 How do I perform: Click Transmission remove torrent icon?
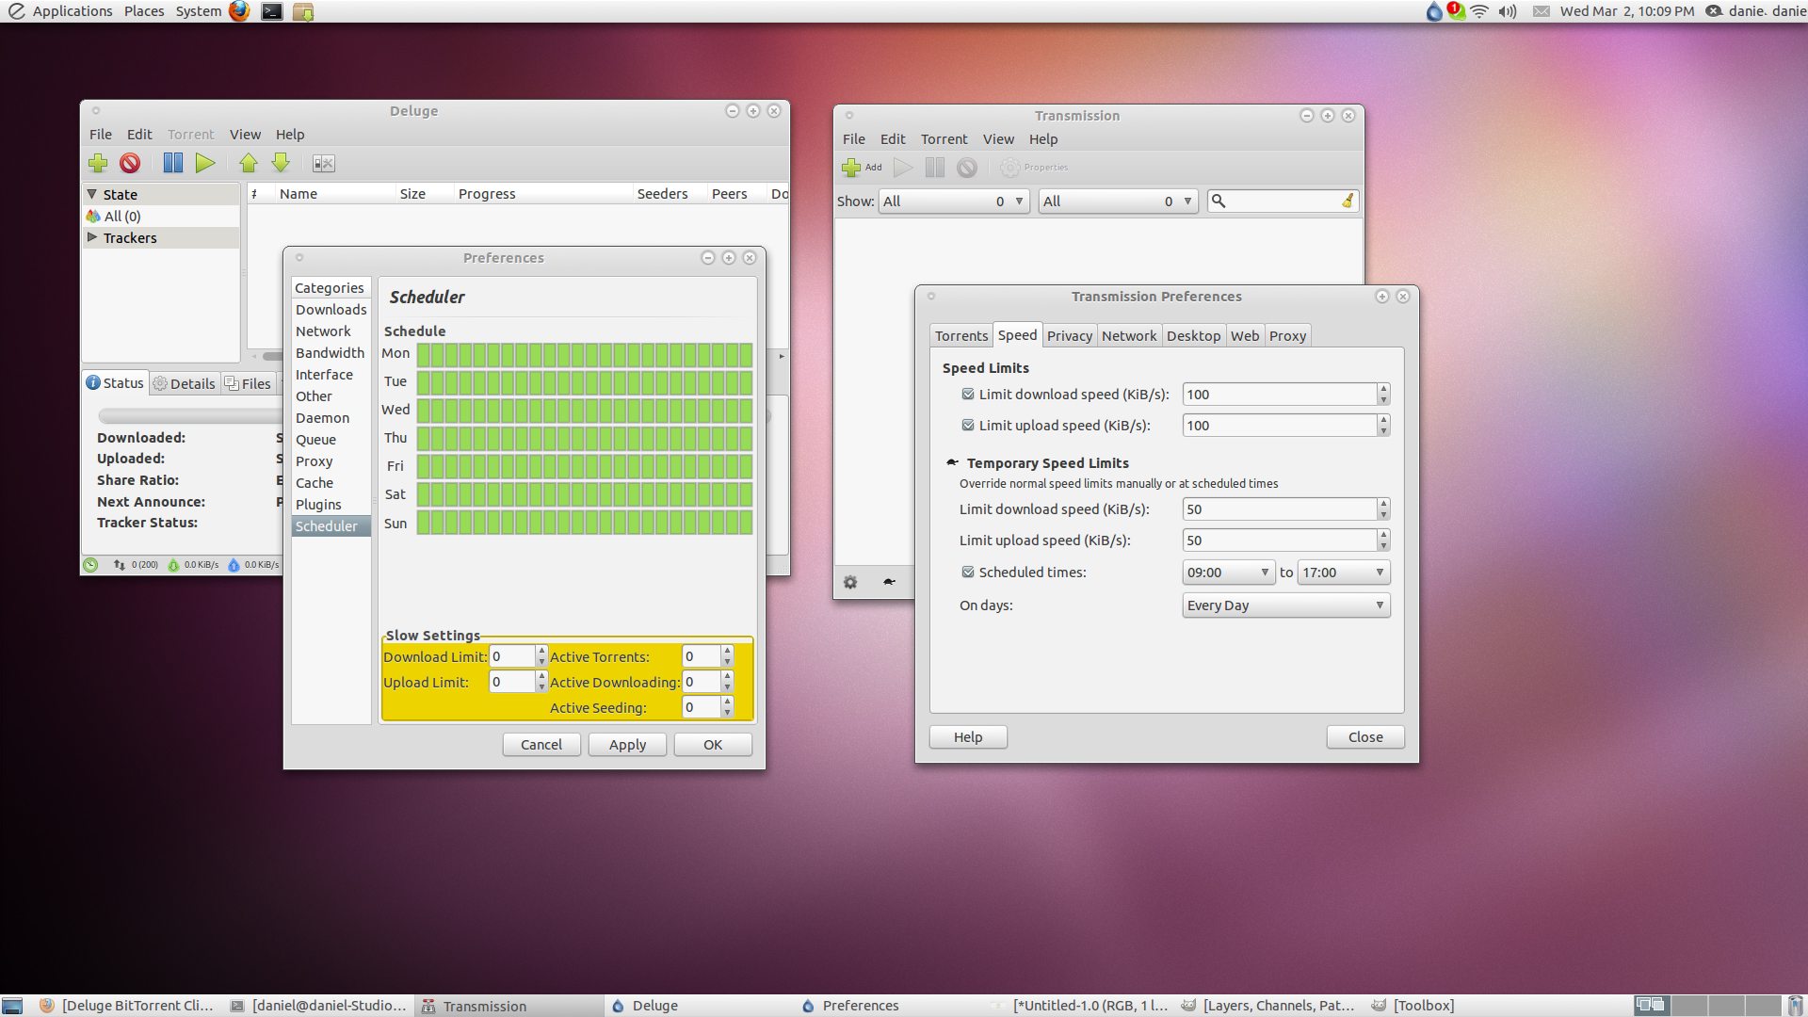(967, 168)
